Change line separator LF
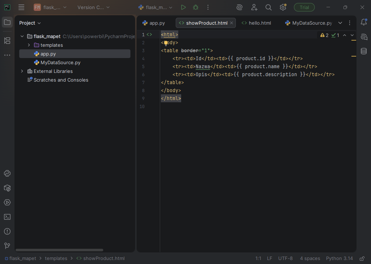 (270, 258)
